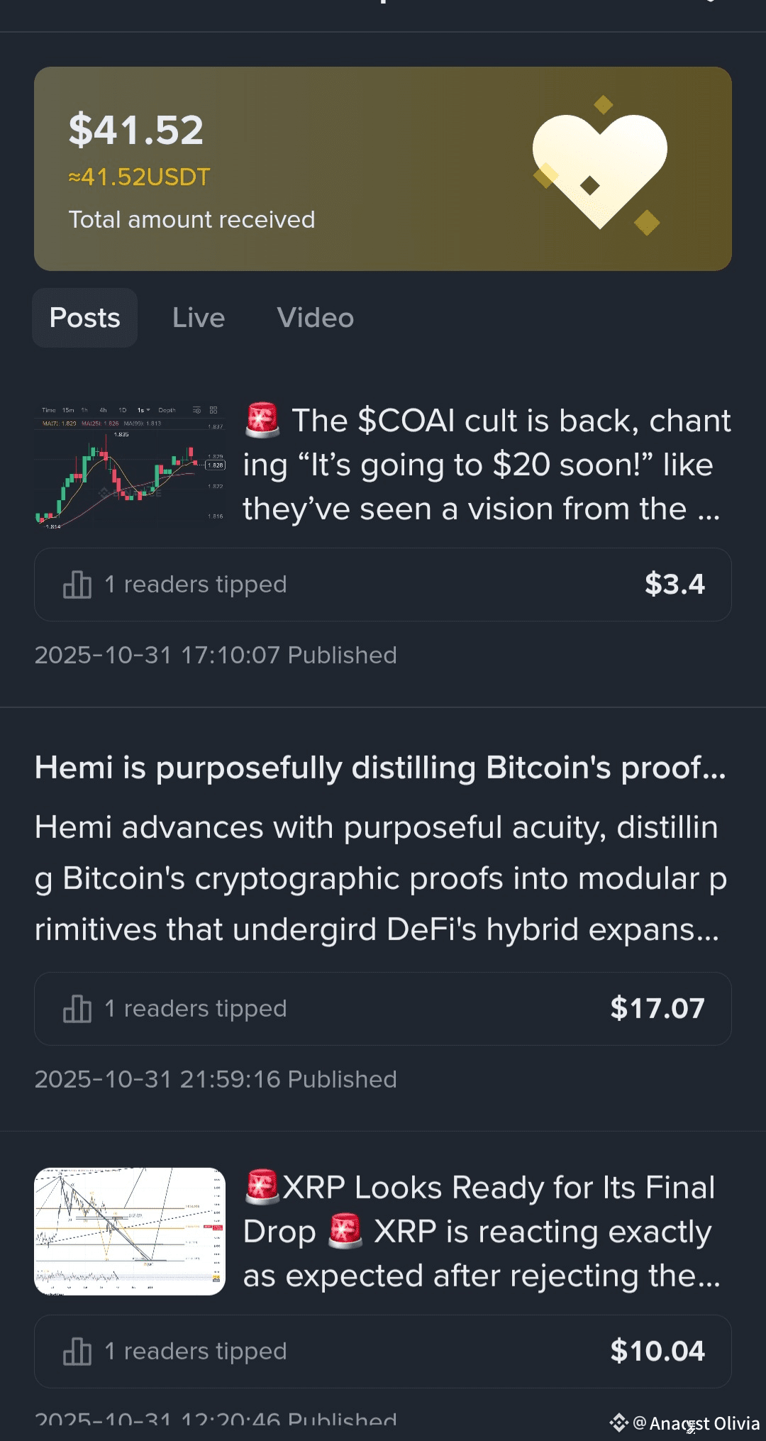Select the Posts tab

[85, 318]
